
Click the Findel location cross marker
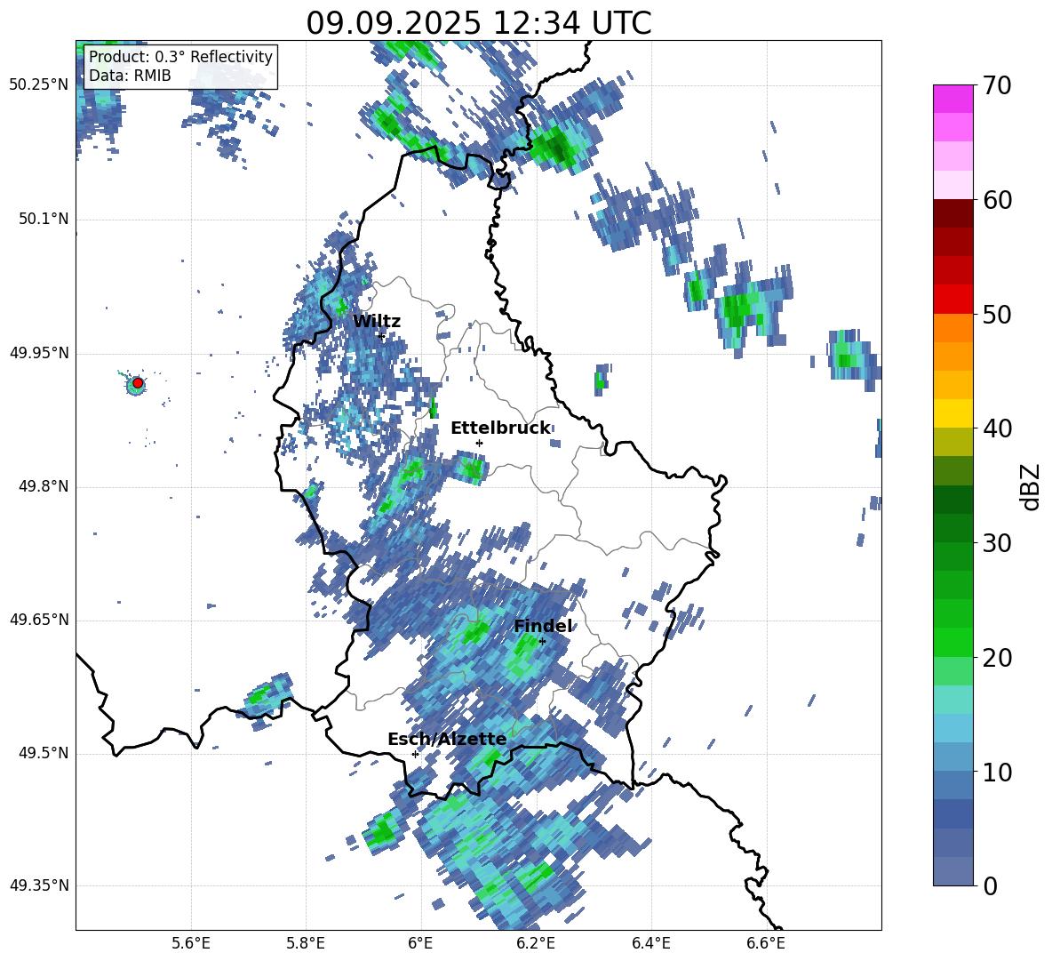pos(542,641)
